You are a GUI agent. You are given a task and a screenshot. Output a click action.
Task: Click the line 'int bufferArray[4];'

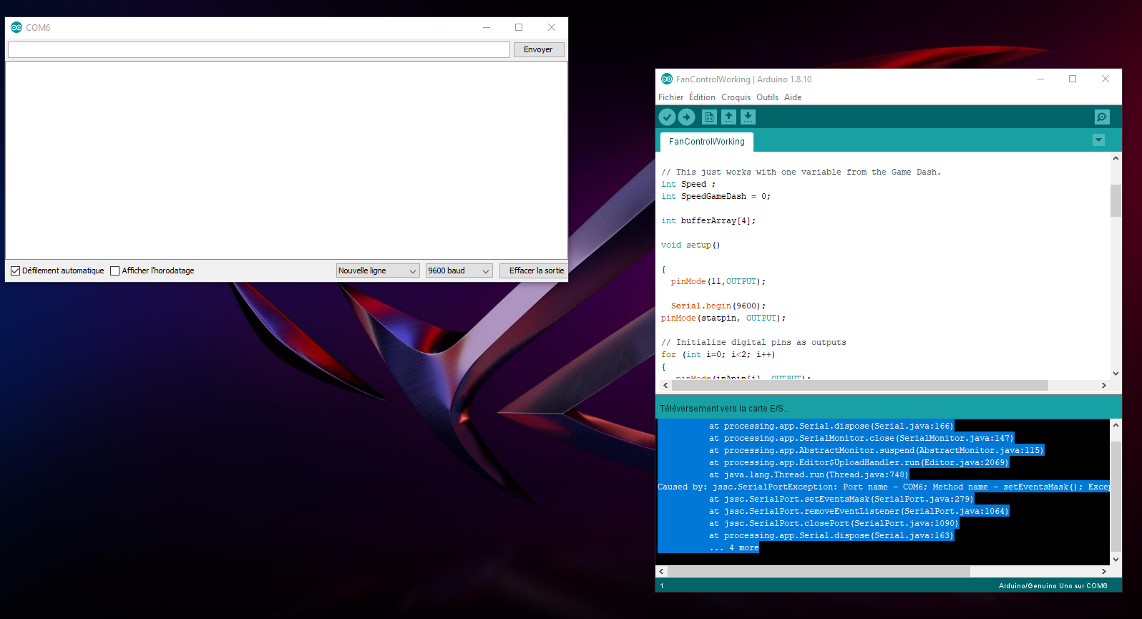click(708, 220)
